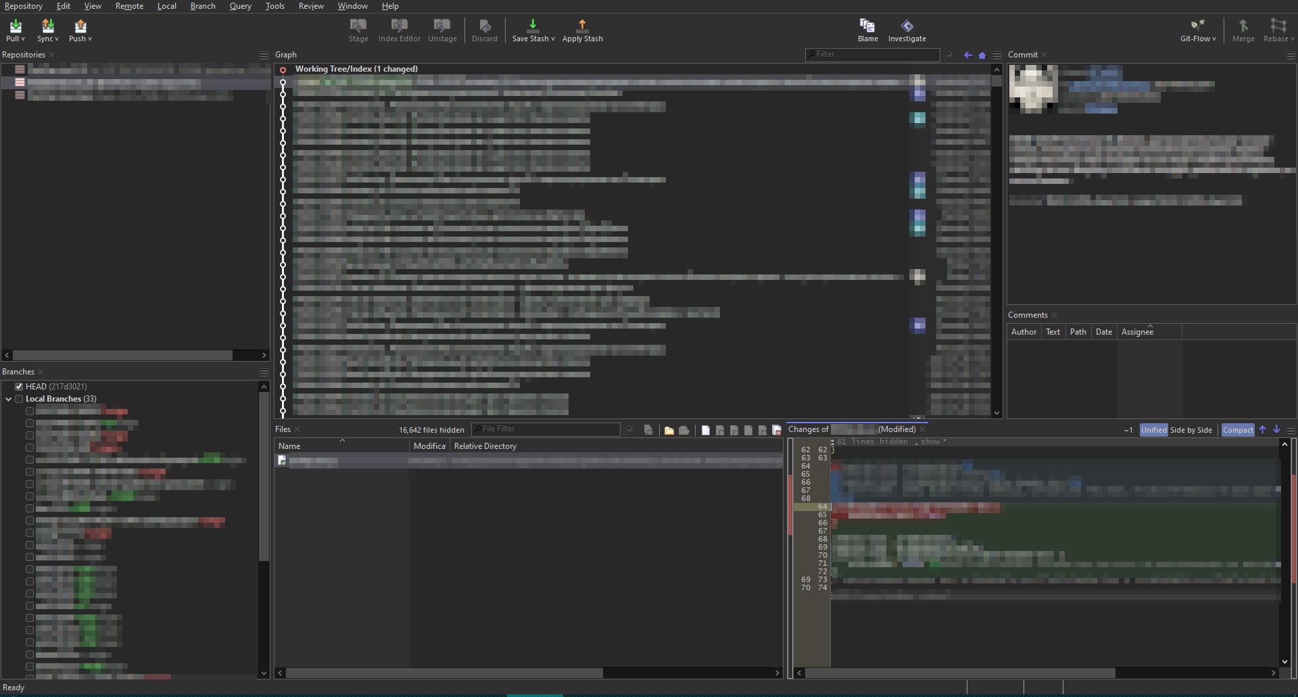Click the Push toolbar icon
Viewport: 1298px width, 697px height.
point(80,26)
